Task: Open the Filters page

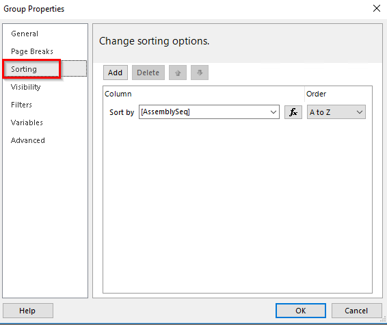Action: point(21,105)
